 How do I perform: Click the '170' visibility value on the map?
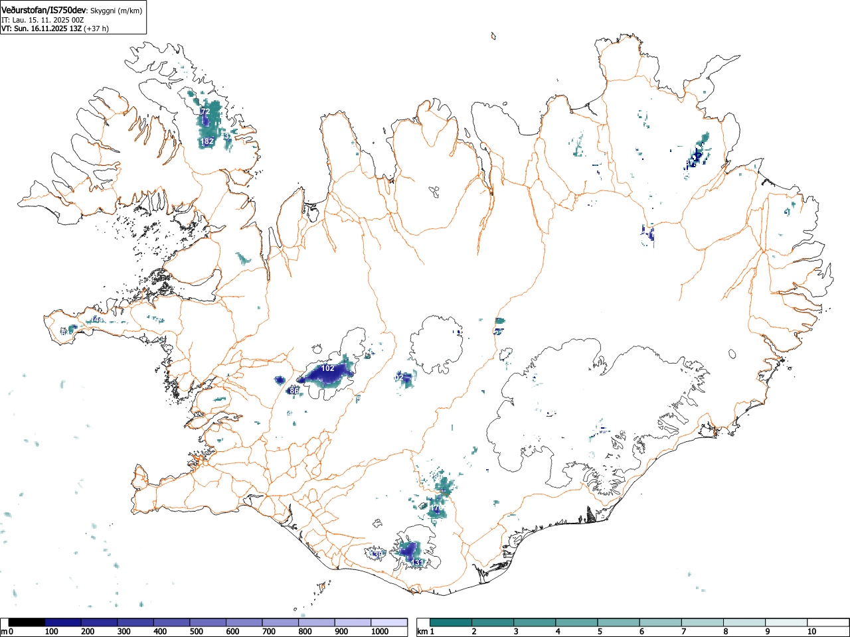coord(436,509)
